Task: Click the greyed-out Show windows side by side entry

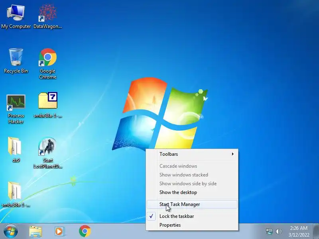Action: tap(192, 184)
